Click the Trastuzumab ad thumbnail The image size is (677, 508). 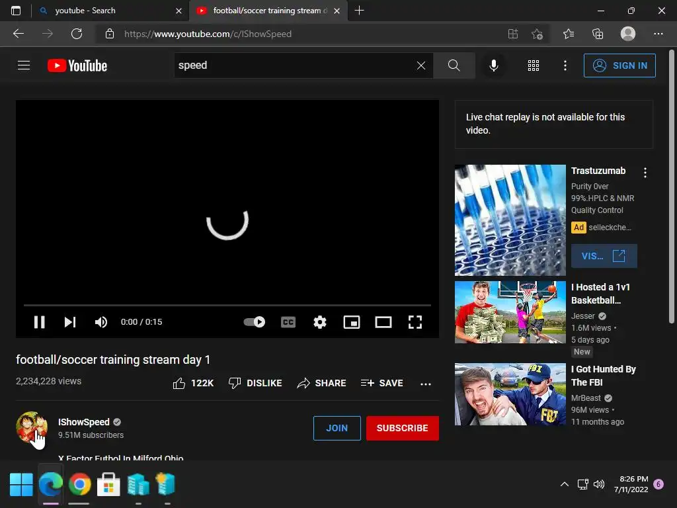tap(510, 220)
